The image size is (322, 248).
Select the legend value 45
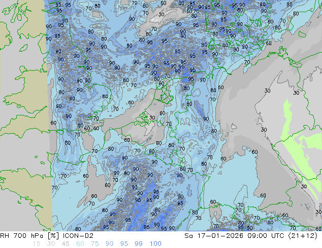click(66, 244)
